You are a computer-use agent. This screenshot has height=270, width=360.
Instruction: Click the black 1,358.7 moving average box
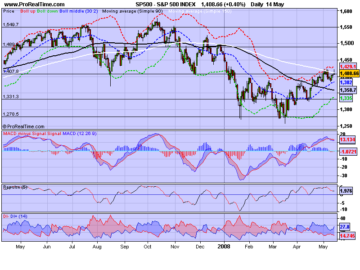tap(348, 90)
